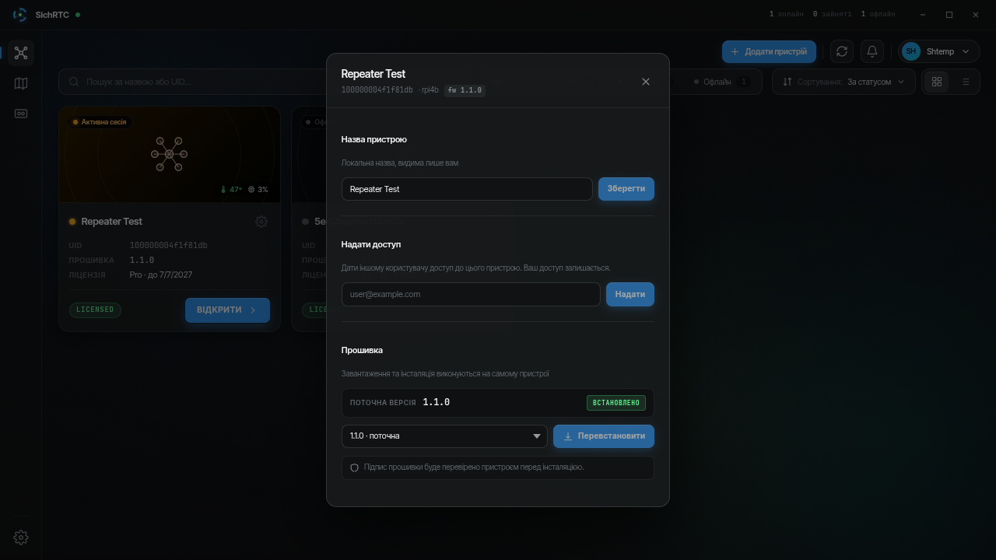Click the SH user avatar
Viewport: 996px width, 560px height.
coord(910,51)
